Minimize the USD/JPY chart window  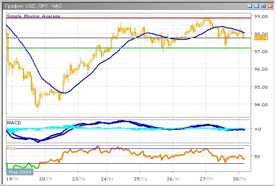[257, 6]
